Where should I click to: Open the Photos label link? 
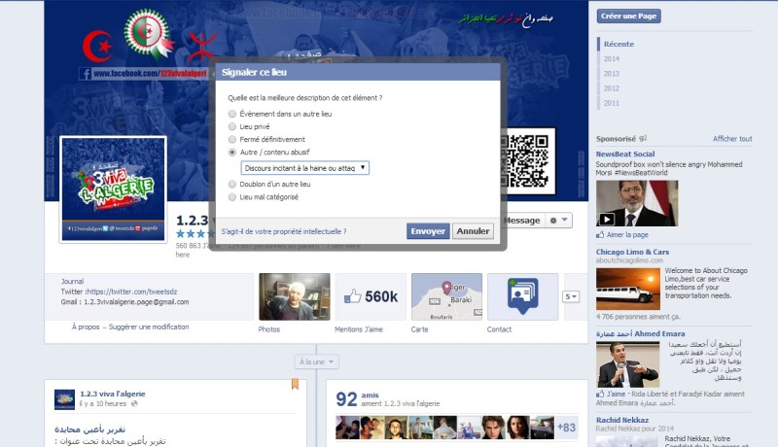(x=269, y=329)
